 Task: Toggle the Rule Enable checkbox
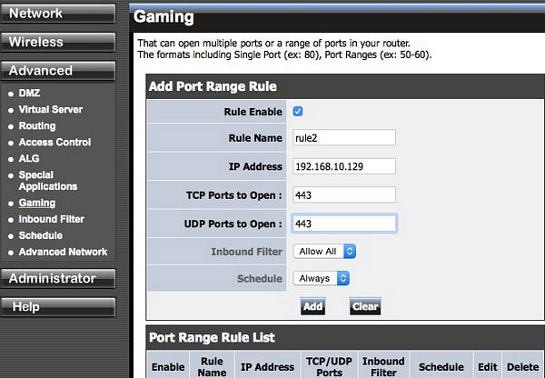(x=298, y=112)
